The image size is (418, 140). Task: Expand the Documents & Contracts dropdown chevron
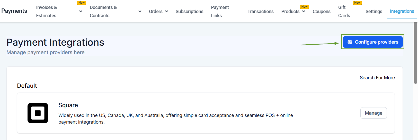pyautogui.click(x=140, y=11)
